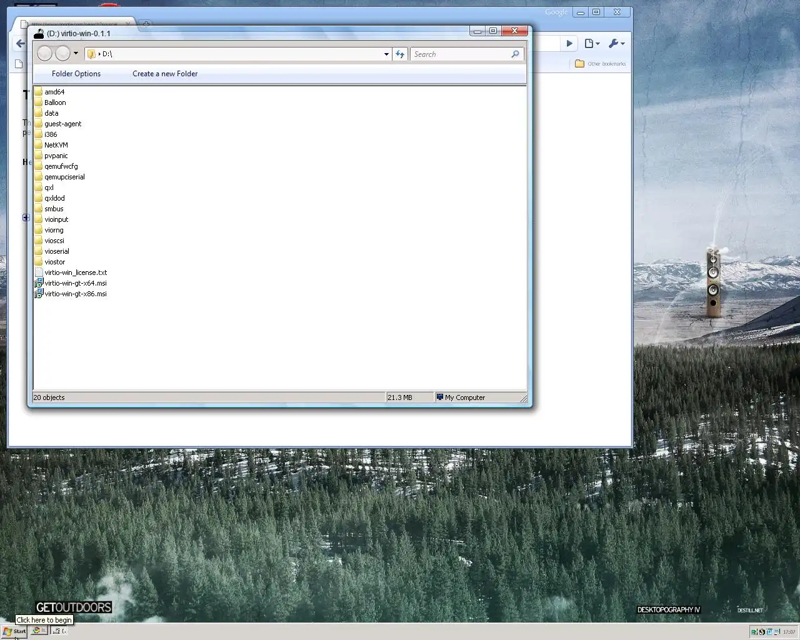800x640 pixels.
Task: Click the 21.3 MB status entry
Action: [x=400, y=397]
